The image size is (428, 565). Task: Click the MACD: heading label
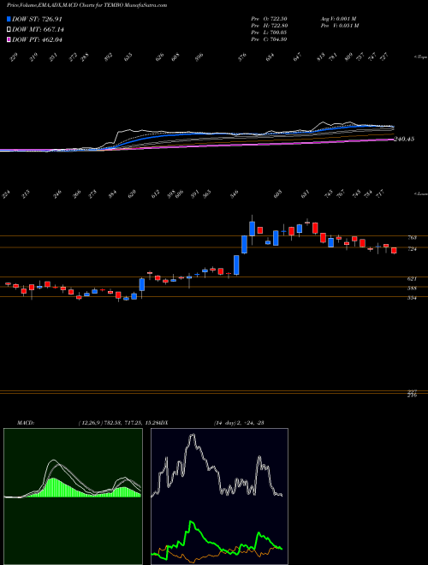(x=25, y=423)
